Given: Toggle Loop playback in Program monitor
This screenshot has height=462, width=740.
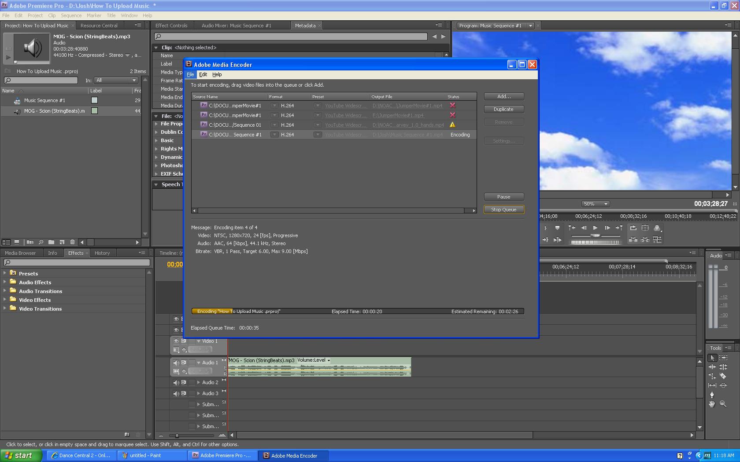Looking at the screenshot, I should point(633,228).
